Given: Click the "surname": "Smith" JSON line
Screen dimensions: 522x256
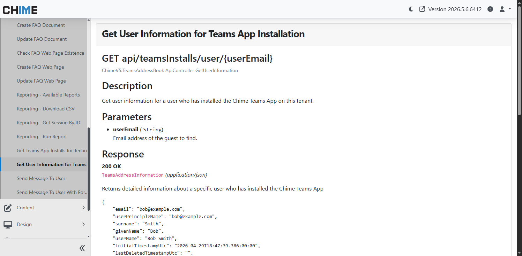Looking at the screenshot, I should [138, 224].
